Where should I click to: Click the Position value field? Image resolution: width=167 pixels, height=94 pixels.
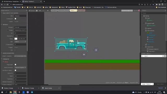point(20,27)
